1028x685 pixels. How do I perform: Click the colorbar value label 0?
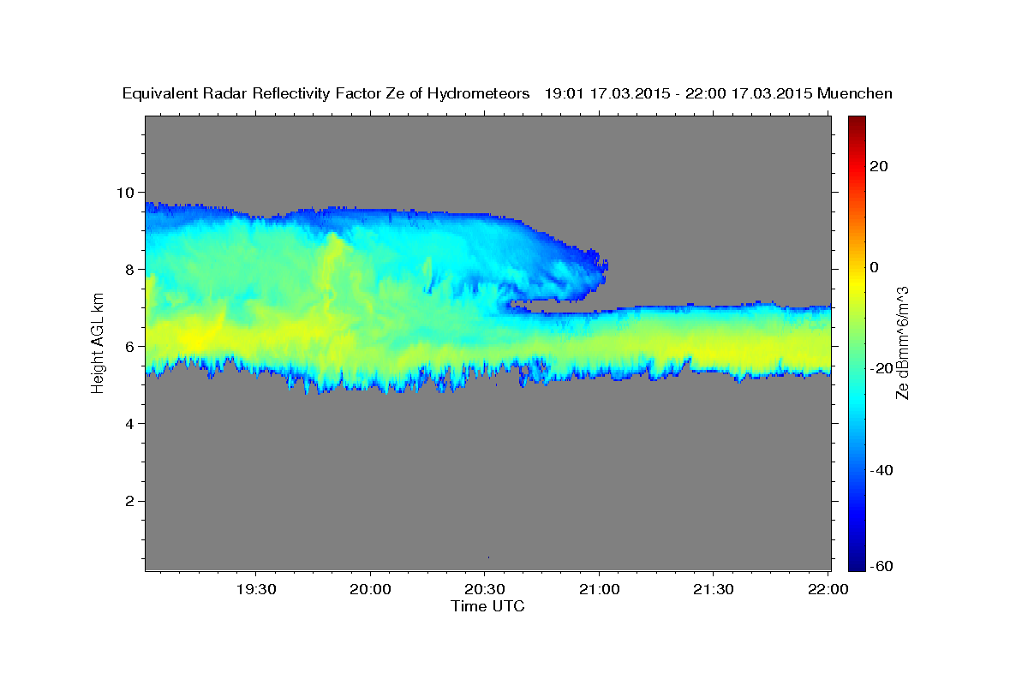coord(876,267)
